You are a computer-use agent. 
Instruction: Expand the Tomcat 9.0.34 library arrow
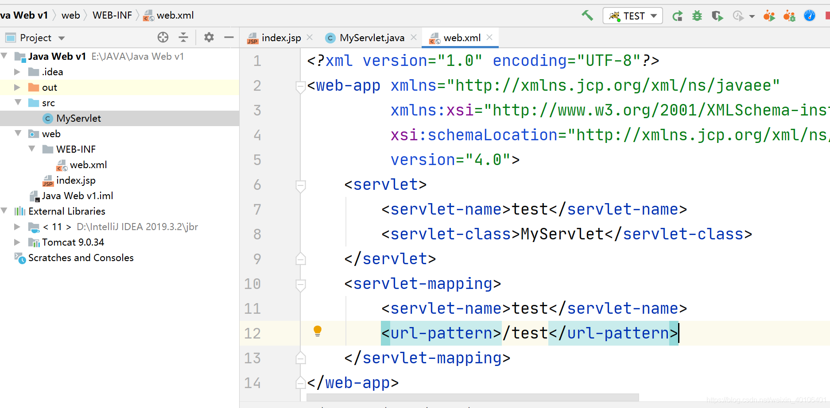point(17,242)
